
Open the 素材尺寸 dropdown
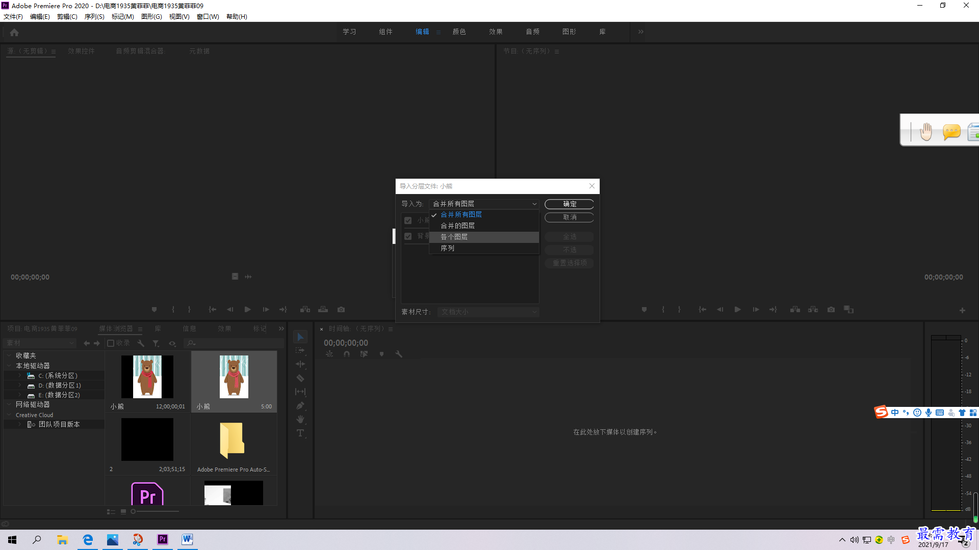pyautogui.click(x=488, y=312)
